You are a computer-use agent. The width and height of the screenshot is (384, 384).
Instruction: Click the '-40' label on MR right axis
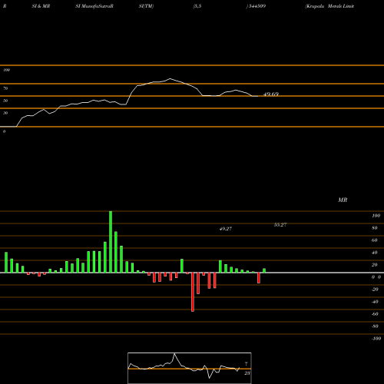click(375, 302)
